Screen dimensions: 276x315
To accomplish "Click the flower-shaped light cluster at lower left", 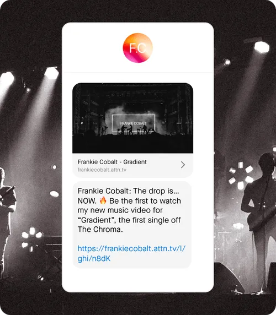I will point(32,238).
